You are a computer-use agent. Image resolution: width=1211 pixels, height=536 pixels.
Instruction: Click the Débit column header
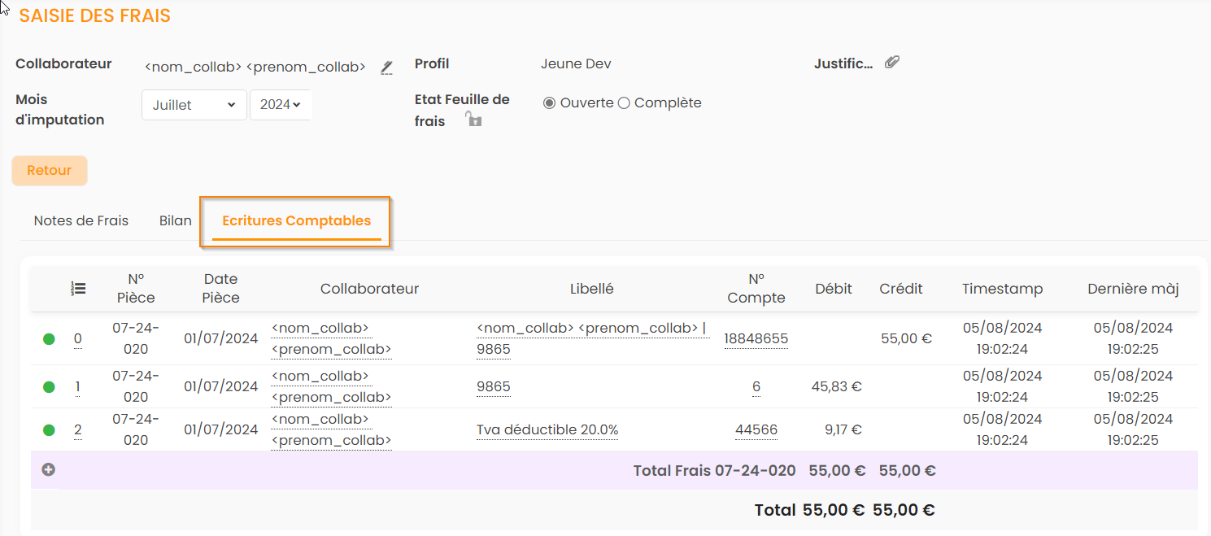[834, 289]
